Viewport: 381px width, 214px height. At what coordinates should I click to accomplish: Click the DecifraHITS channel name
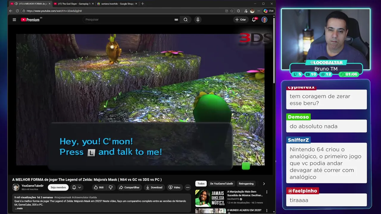pos(233,199)
